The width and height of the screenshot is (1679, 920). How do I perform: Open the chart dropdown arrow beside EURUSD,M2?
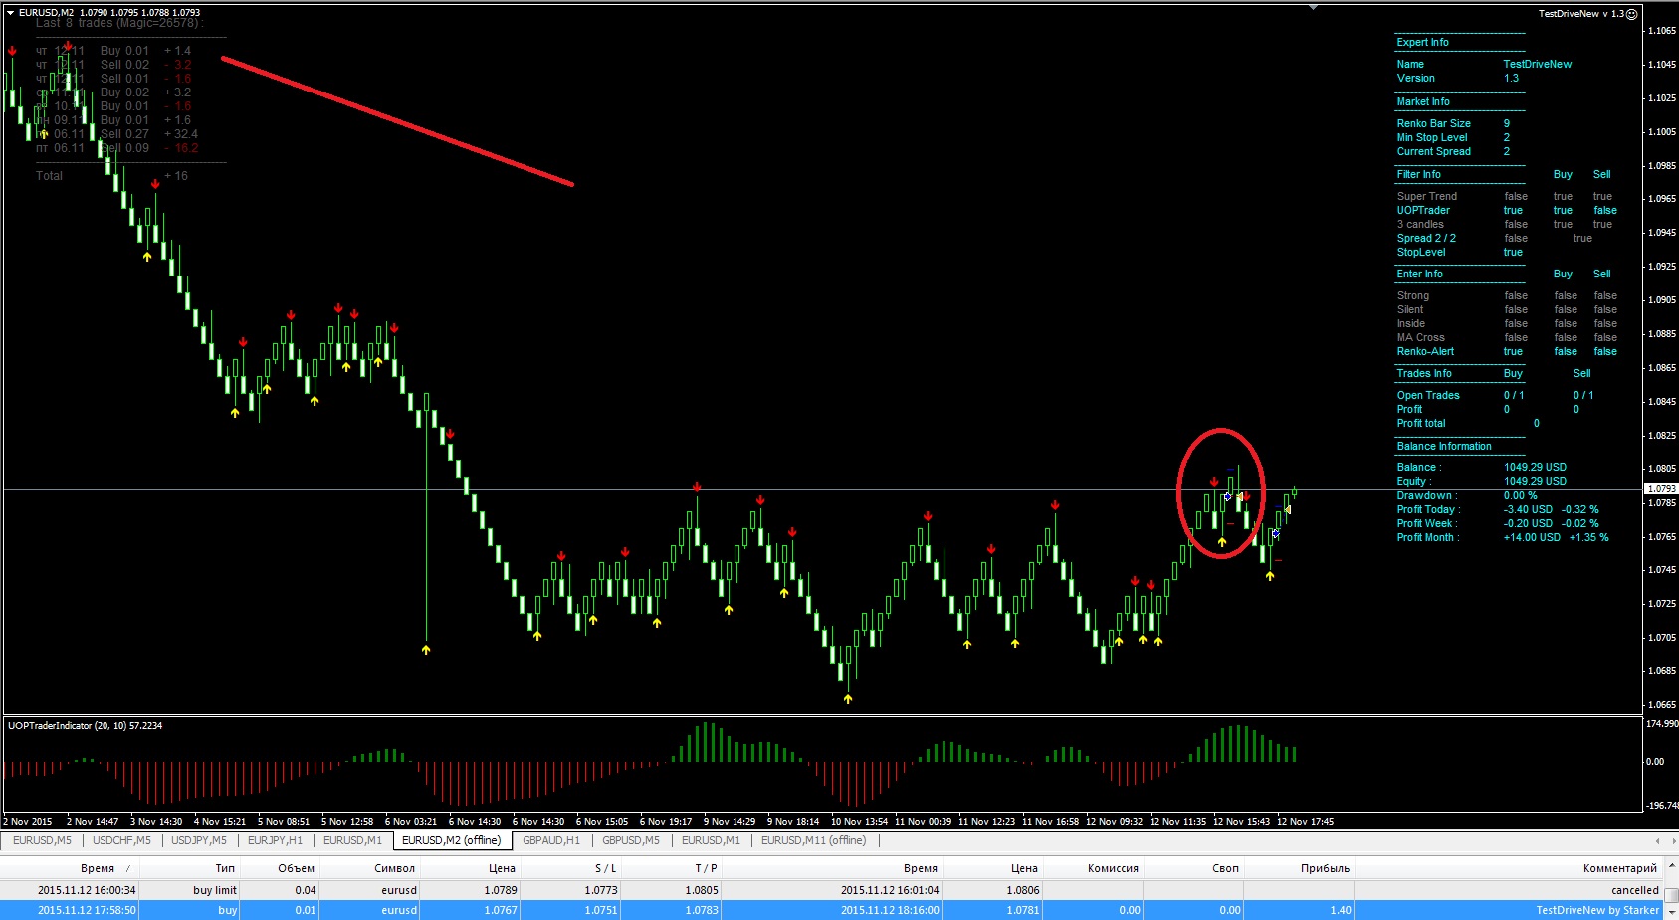10,13
